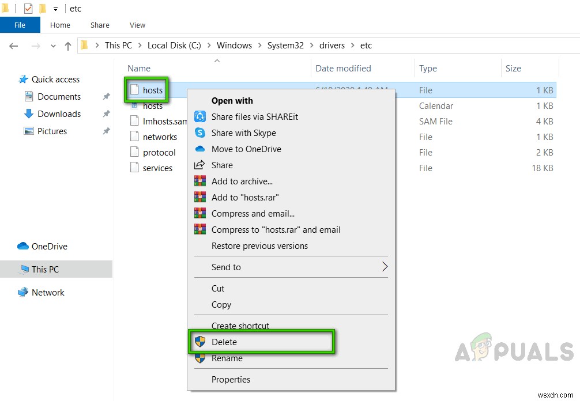Go up one folder level with the Up arrow
Screen dimensions: 580x401
pyautogui.click(x=67, y=46)
